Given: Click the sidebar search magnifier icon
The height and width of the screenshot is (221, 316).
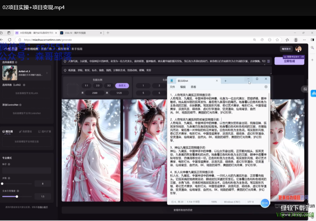Looking at the screenshot, I should [x=312, y=48].
